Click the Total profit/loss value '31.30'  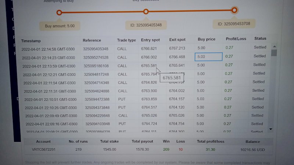coord(210,150)
